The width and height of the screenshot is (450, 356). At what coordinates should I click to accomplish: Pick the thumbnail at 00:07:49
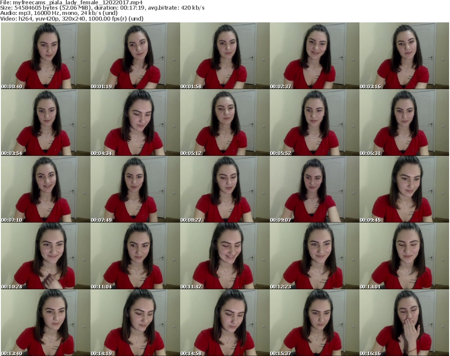(135, 189)
